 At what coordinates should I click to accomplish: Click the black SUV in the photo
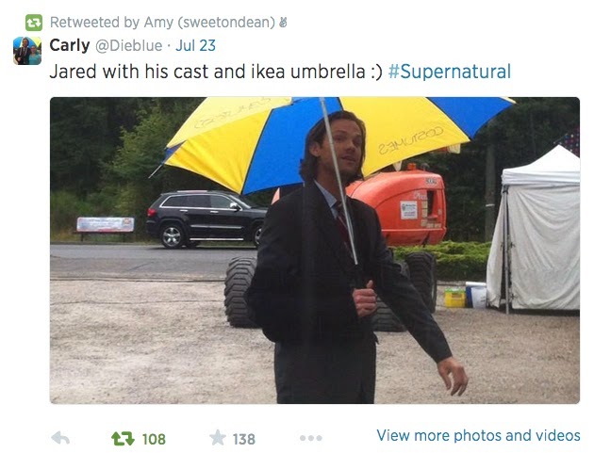click(x=206, y=219)
